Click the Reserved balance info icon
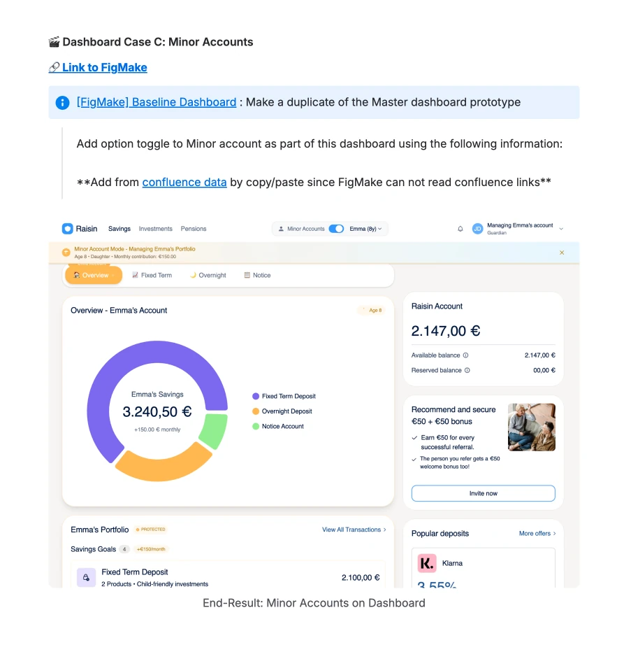The height and width of the screenshot is (659, 617). 467,370
